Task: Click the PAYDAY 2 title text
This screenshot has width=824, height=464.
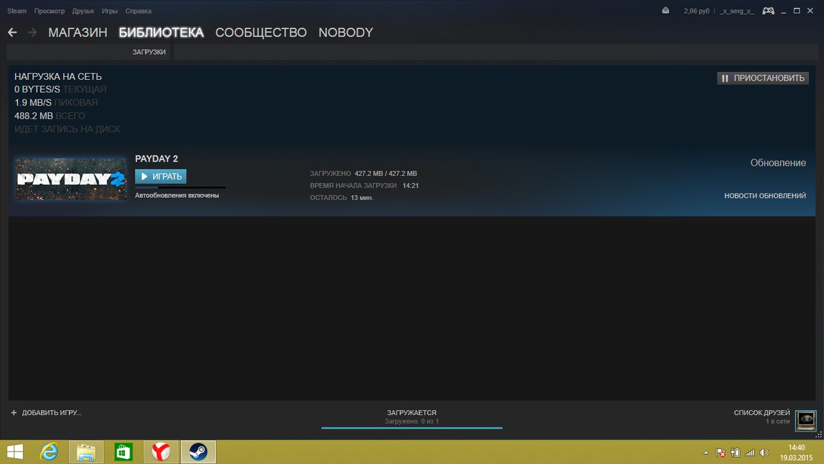Action: pos(156,159)
